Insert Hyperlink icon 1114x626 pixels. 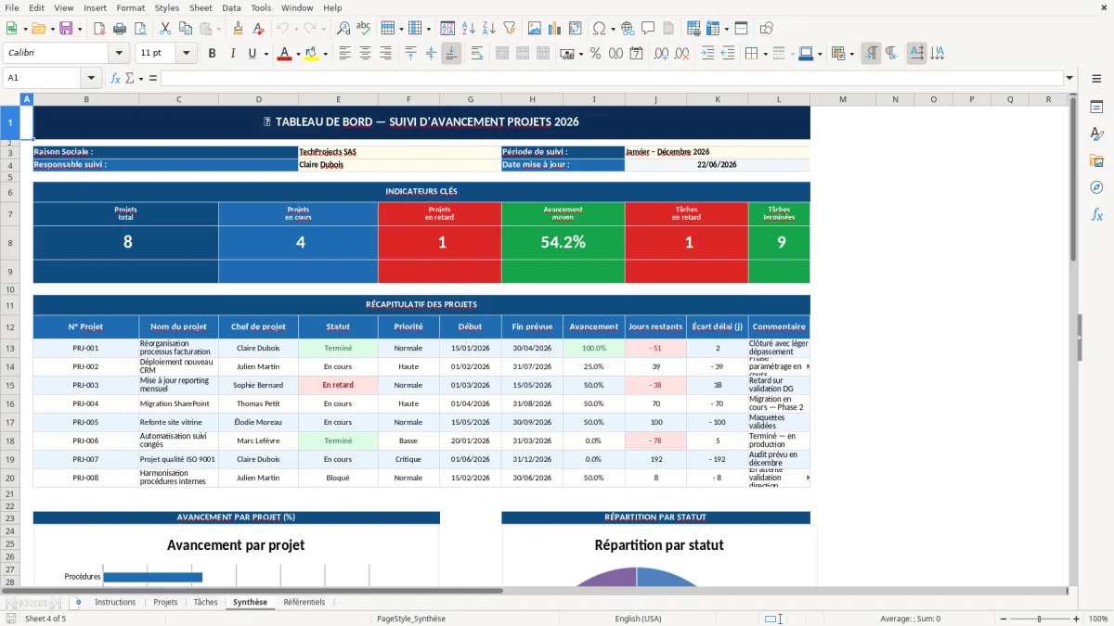[628, 29]
